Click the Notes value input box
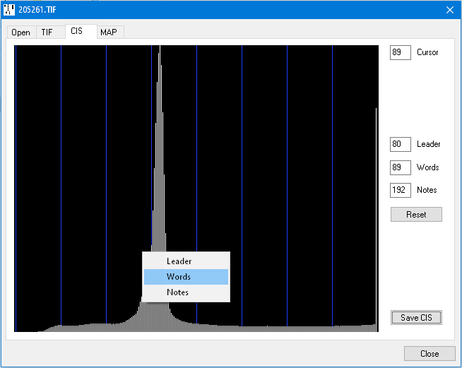 point(400,191)
